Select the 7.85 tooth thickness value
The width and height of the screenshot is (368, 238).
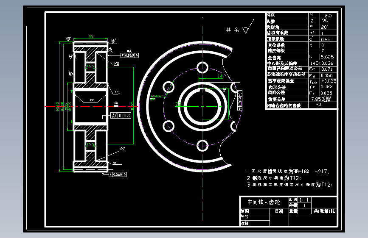pos(321,99)
